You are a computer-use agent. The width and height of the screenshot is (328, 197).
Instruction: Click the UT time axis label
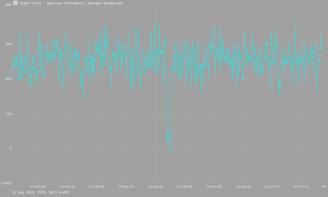(324, 187)
